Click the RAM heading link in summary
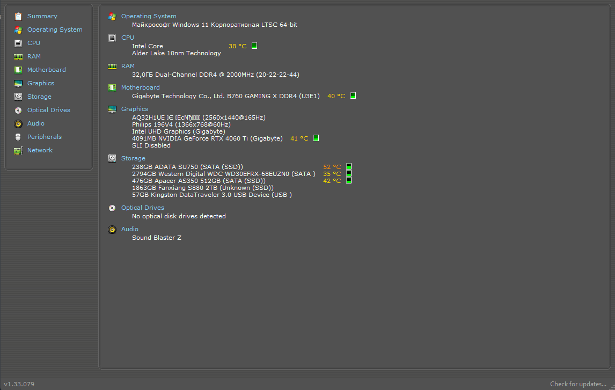 [128, 66]
